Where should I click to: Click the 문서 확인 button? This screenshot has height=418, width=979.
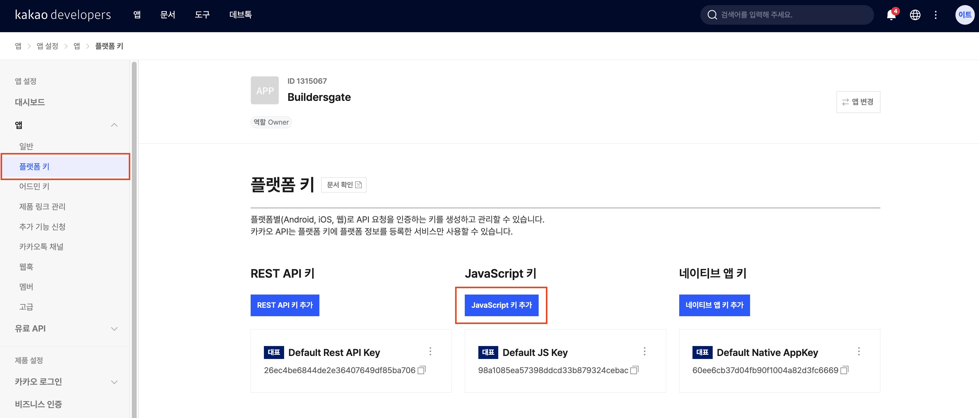click(344, 185)
